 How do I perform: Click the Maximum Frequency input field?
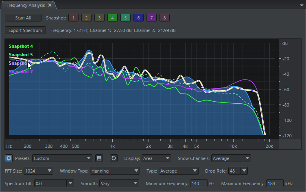(x=274, y=183)
